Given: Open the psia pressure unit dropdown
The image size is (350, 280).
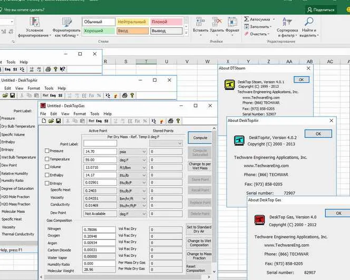Looking at the screenshot, I should 132,152.
